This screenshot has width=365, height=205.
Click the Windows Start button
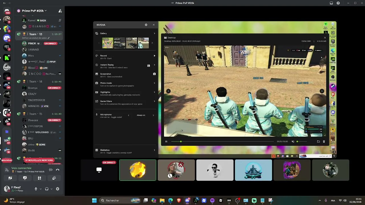coord(94,200)
